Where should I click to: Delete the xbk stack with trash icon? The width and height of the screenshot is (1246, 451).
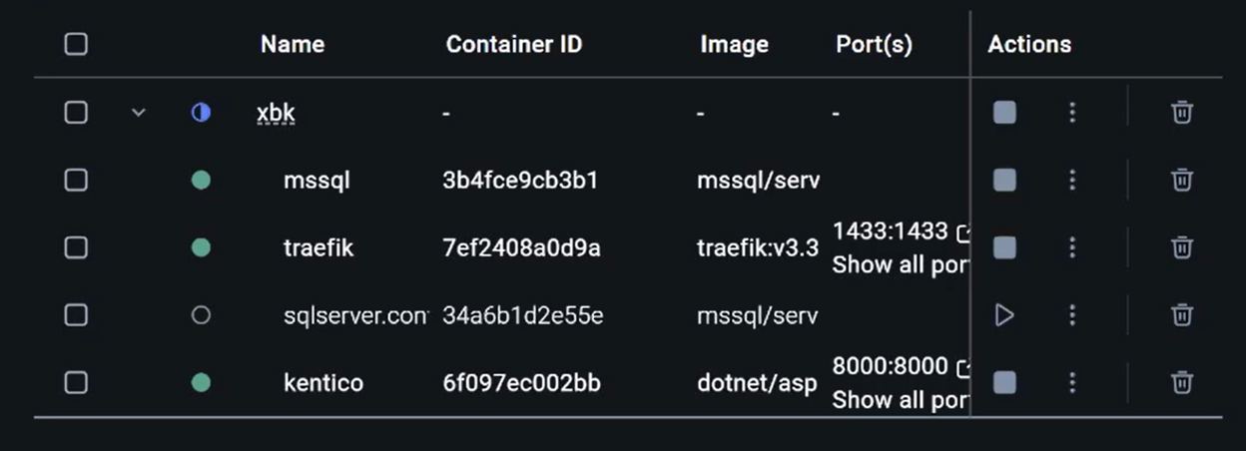(1181, 113)
